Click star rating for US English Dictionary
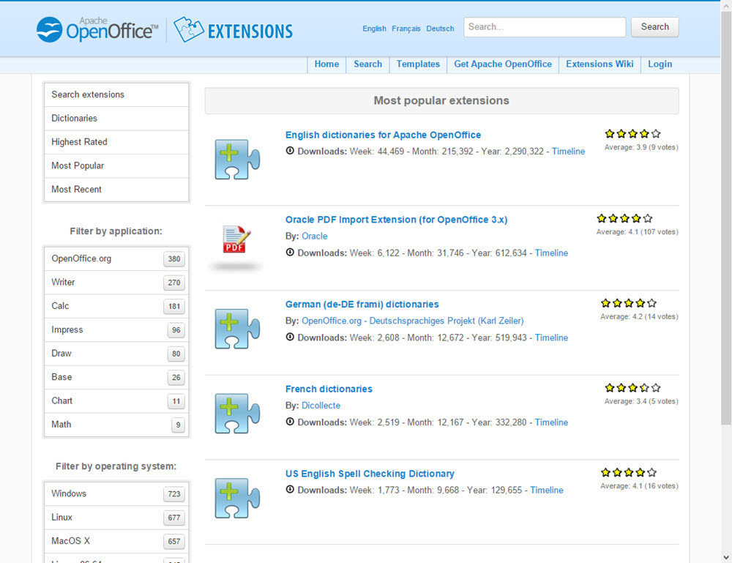 click(x=629, y=472)
